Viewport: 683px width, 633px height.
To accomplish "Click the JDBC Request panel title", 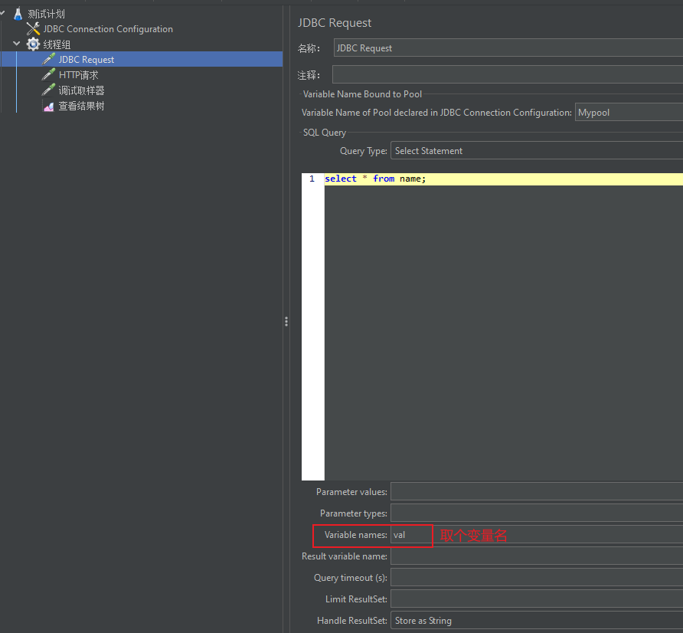I will click(335, 23).
